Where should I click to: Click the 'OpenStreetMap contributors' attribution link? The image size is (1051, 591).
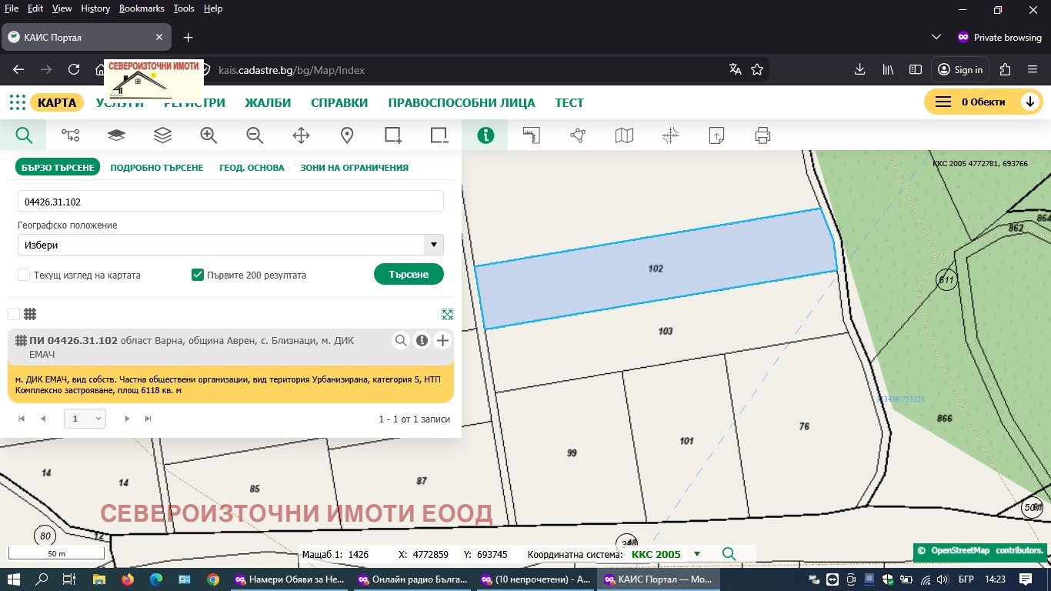[979, 551]
